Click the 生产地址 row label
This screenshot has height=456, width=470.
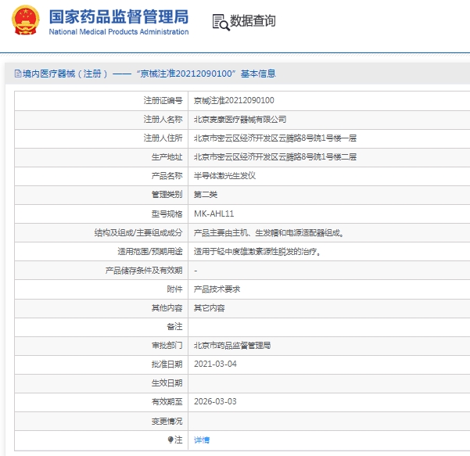(x=167, y=156)
